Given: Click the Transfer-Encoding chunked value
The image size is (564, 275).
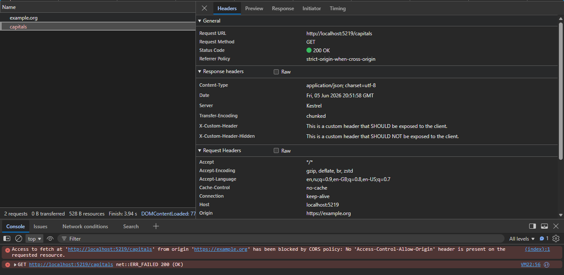Looking at the screenshot, I should point(316,116).
